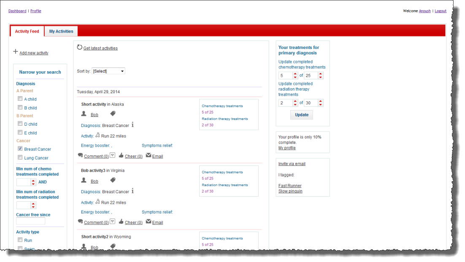Select the Activity Feed tab
This screenshot has height=262, width=465.
tap(27, 31)
